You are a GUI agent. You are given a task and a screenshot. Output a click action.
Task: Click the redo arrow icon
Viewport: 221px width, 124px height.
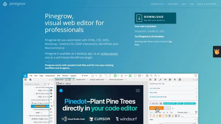[x=110, y=76]
